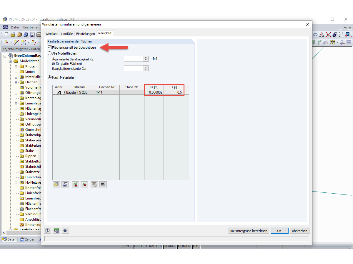Click Excel import icon with red down arrow
Screen dimensions: 353x264
(x=84, y=184)
